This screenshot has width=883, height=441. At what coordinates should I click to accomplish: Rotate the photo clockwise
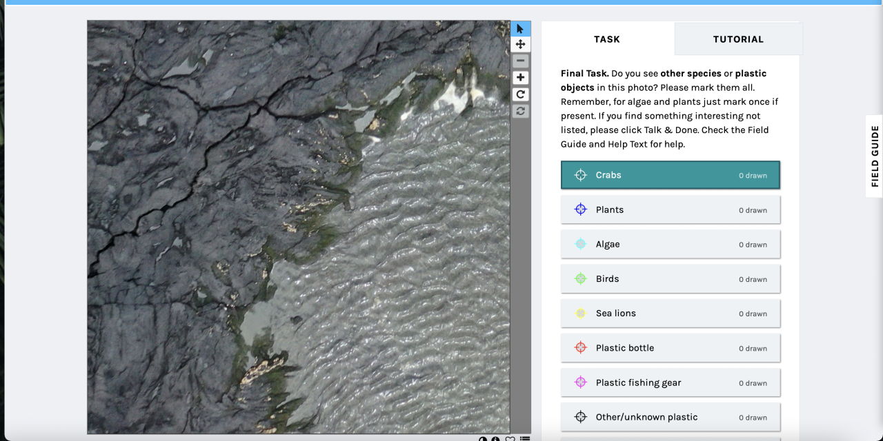(x=521, y=94)
